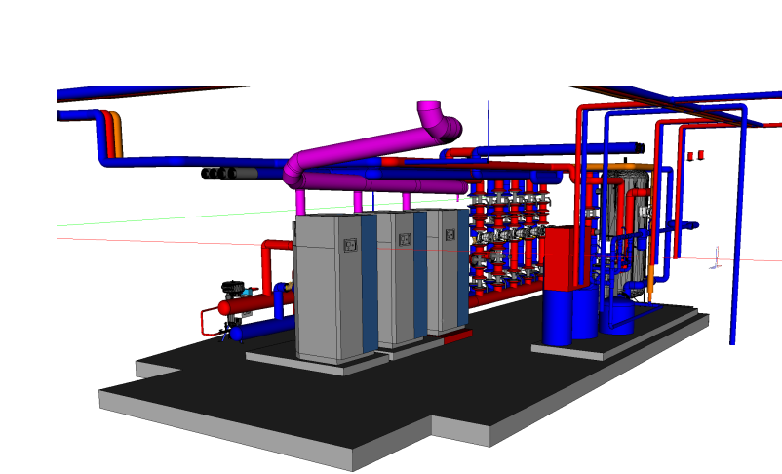Click the two small red wall fixtures
Screen dimensions: 782x474
[694, 155]
